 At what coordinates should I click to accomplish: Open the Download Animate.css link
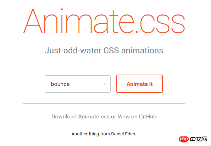(80, 116)
